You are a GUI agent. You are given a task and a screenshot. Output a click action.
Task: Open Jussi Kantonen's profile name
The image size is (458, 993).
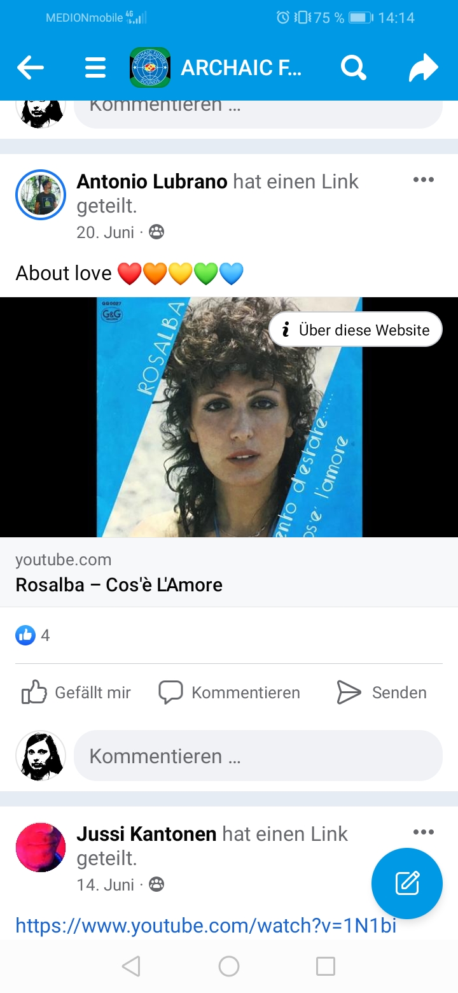pyautogui.click(x=147, y=834)
